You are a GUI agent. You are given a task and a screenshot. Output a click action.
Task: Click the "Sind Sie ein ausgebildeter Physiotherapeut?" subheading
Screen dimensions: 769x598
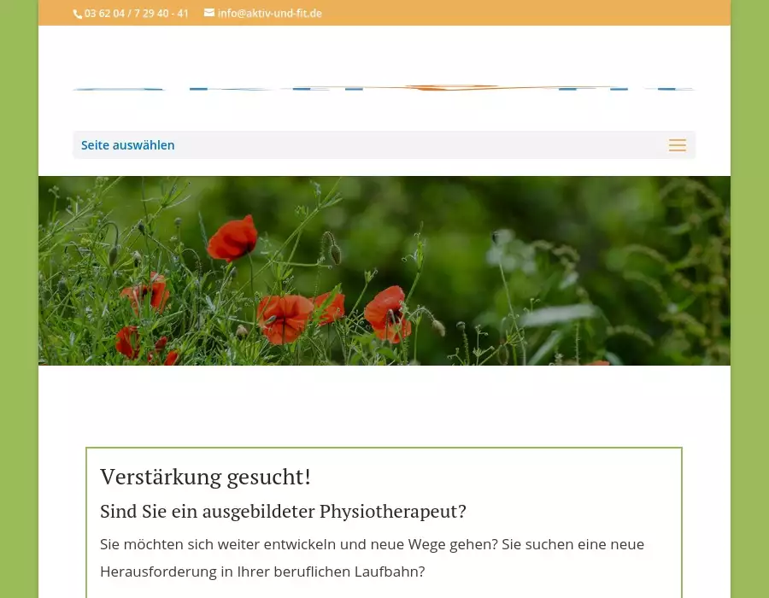coord(283,512)
